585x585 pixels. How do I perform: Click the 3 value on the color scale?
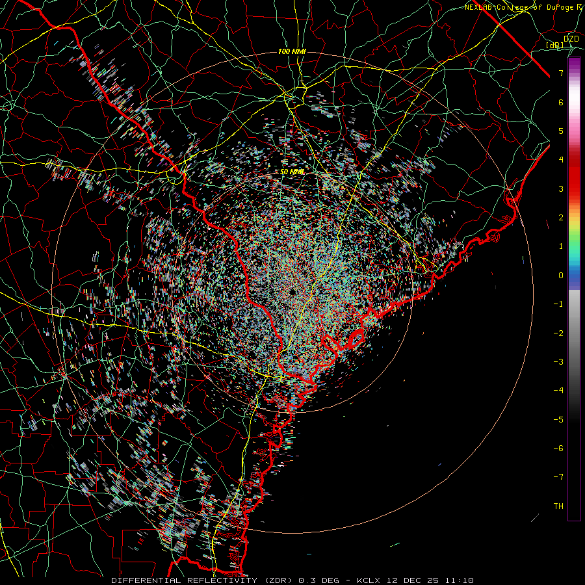click(x=561, y=188)
